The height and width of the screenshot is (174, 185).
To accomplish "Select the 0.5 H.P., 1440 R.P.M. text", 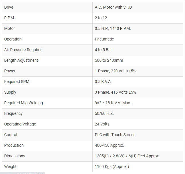I will click(113, 28).
